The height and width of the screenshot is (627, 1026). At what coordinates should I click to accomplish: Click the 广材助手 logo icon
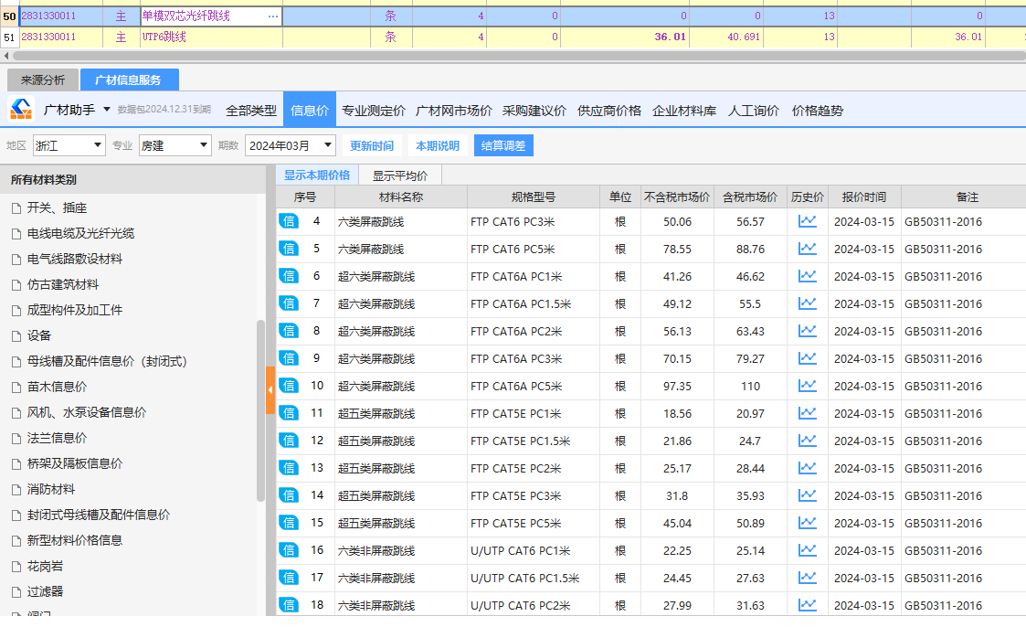point(21,109)
